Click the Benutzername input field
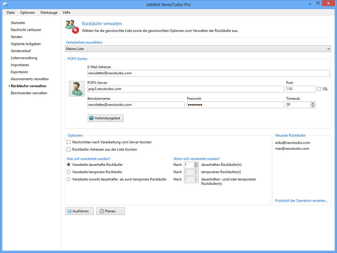337x253 pixels. (x=136, y=105)
